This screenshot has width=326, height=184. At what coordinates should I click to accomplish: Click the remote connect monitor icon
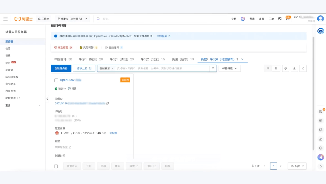point(74,89)
